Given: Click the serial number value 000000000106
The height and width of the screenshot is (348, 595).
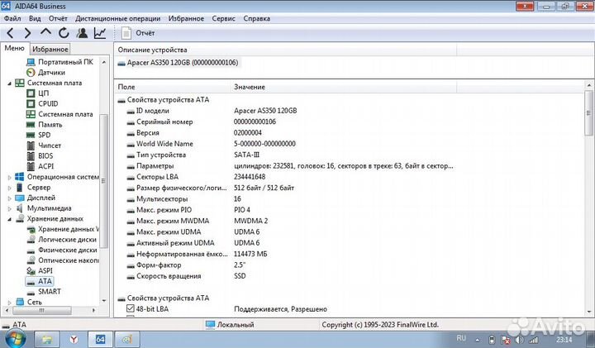Looking at the screenshot, I should pos(255,122).
